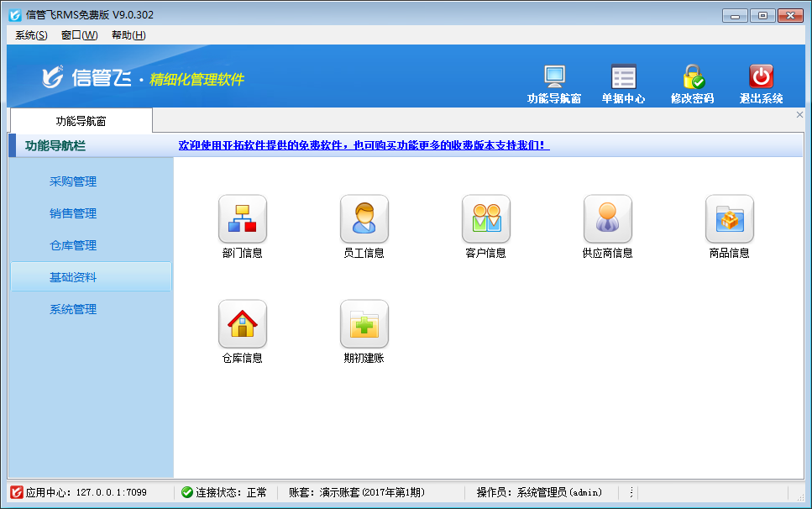Click the 功能导航窗 monitor toolbar icon

pyautogui.click(x=554, y=77)
